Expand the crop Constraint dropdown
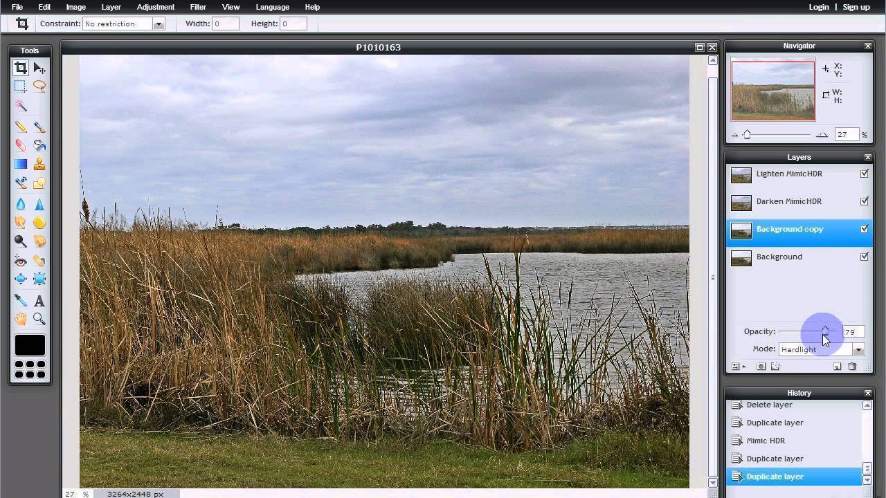This screenshot has width=886, height=498. coord(159,24)
